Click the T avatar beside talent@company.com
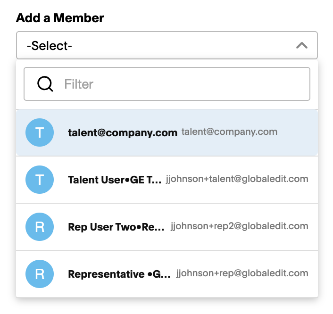The image size is (333, 314). pos(40,132)
